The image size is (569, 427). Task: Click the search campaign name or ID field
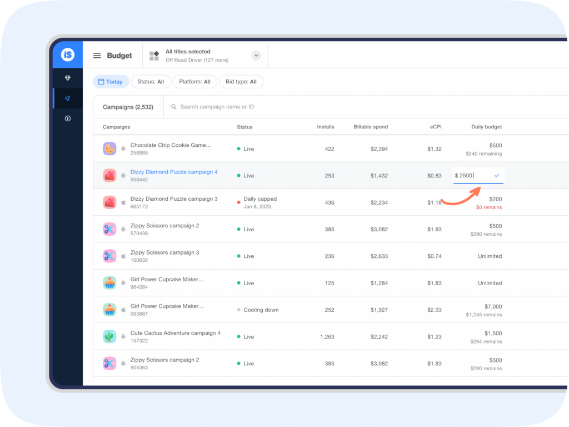[x=217, y=107]
